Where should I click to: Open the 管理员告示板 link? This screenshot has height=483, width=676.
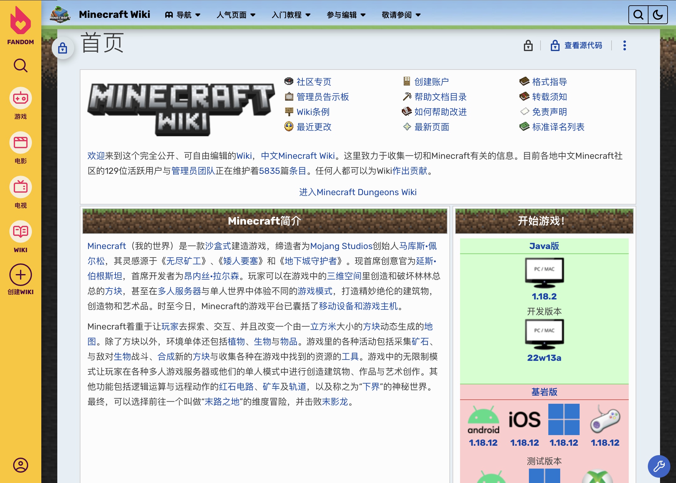[323, 97]
